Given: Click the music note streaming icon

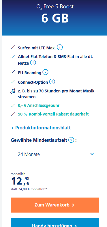Looking at the screenshot, I should 13,91.
